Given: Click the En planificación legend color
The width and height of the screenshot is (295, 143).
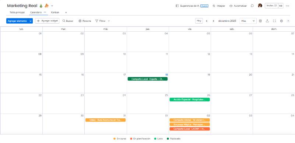Looking at the screenshot, I should (x=131, y=139).
